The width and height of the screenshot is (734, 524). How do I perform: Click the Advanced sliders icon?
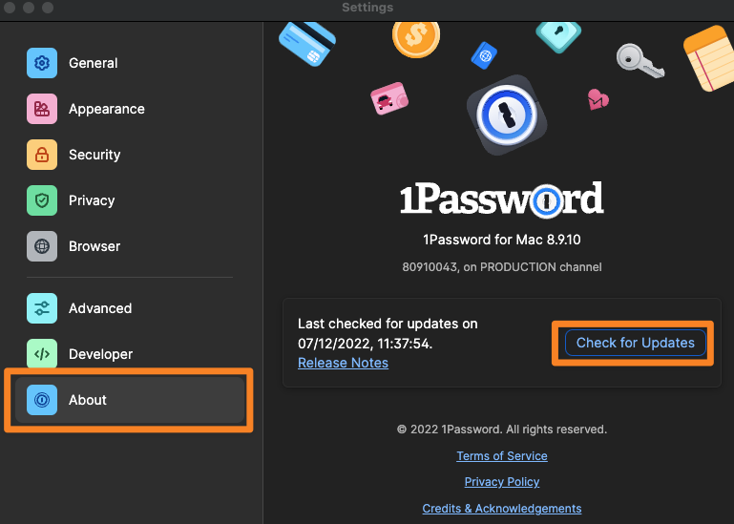(x=42, y=308)
